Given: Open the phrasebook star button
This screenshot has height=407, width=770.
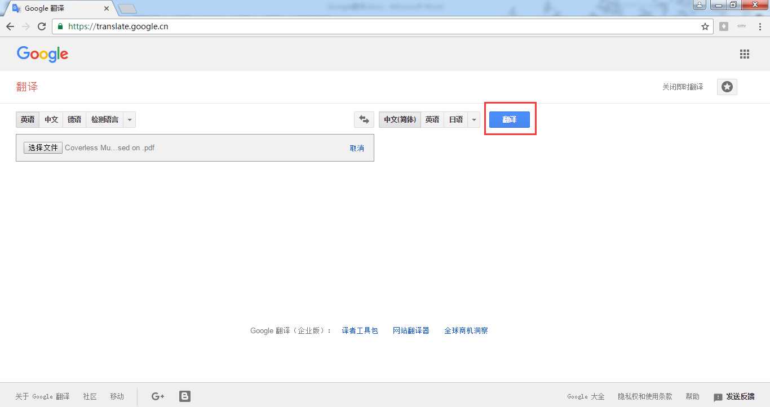Looking at the screenshot, I should point(727,87).
